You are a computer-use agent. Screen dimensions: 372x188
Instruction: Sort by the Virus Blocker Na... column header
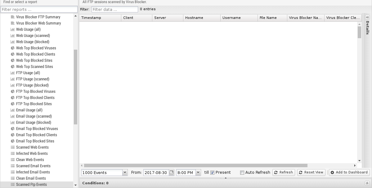click(x=306, y=18)
